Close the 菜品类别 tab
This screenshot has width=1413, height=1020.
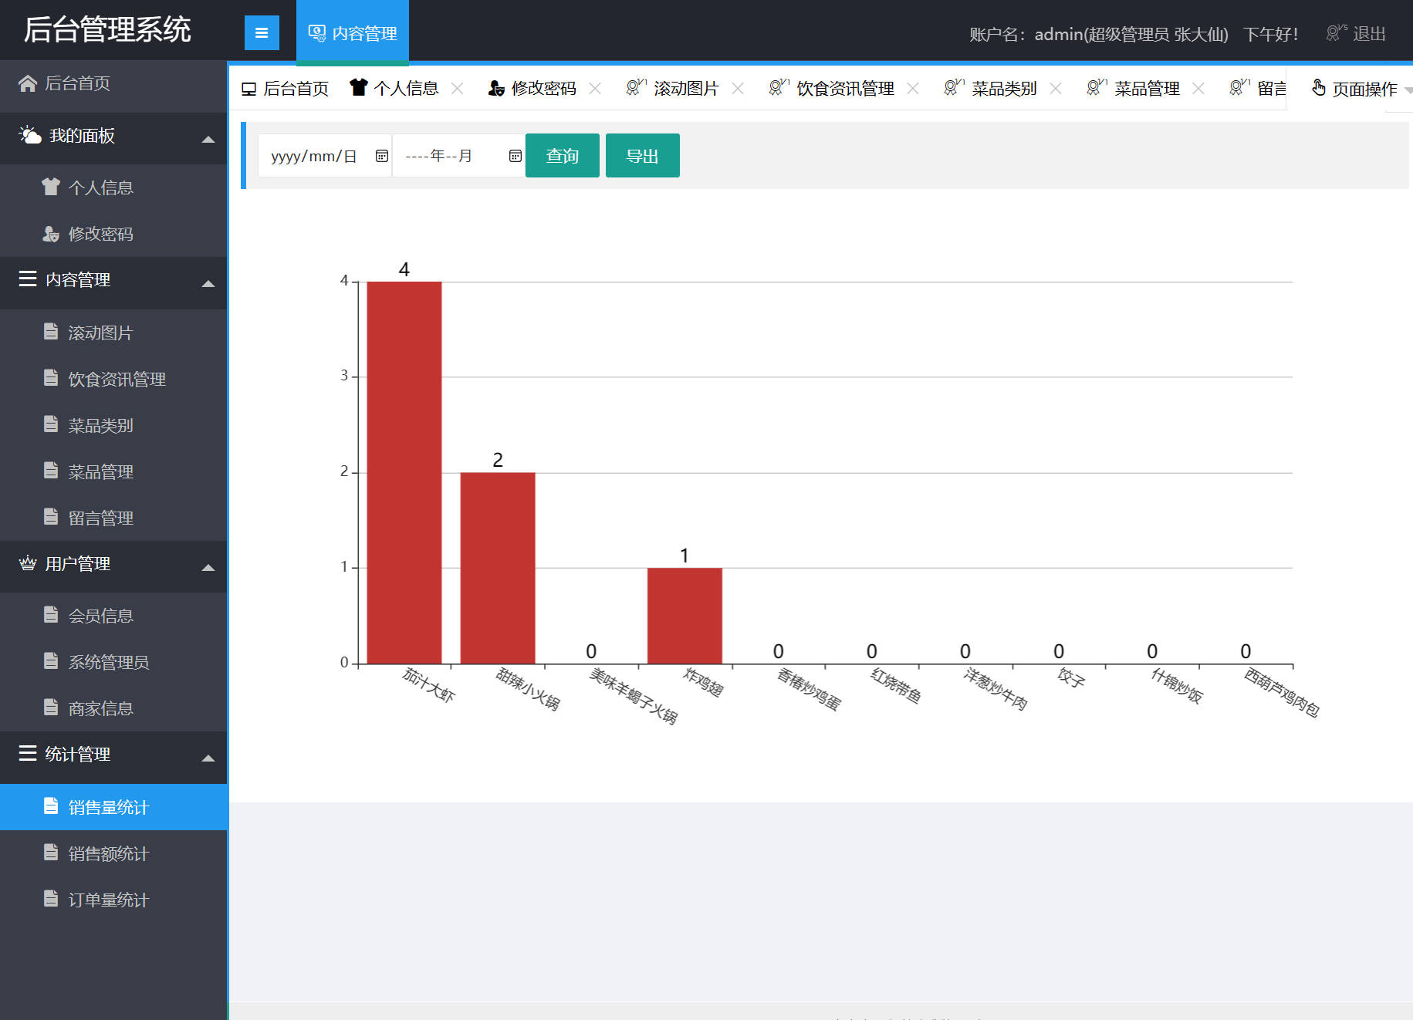(x=1056, y=89)
